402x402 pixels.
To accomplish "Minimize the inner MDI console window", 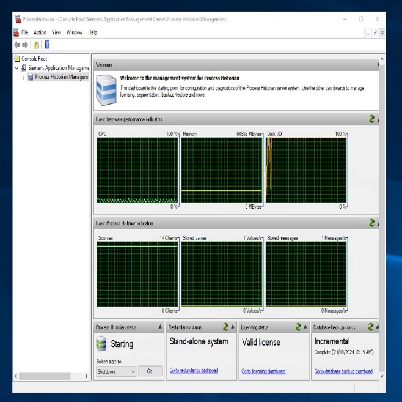I will 368,33.
